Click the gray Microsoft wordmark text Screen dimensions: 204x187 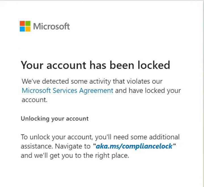click(x=51, y=26)
